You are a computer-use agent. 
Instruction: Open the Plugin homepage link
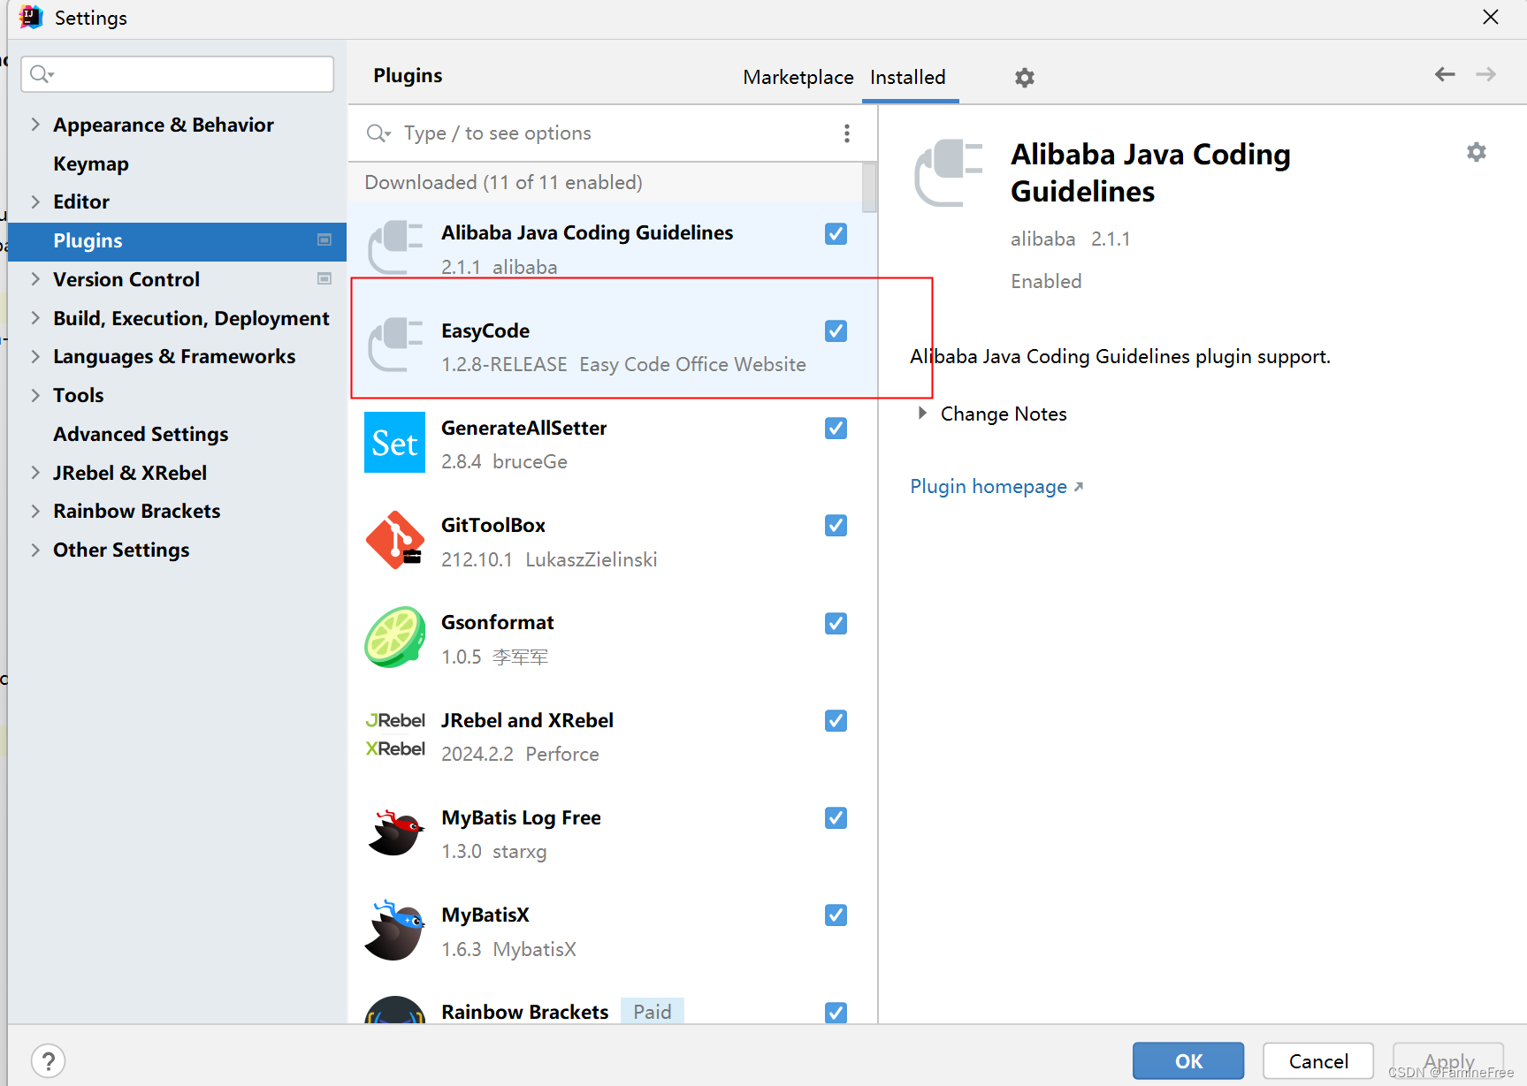click(x=988, y=486)
